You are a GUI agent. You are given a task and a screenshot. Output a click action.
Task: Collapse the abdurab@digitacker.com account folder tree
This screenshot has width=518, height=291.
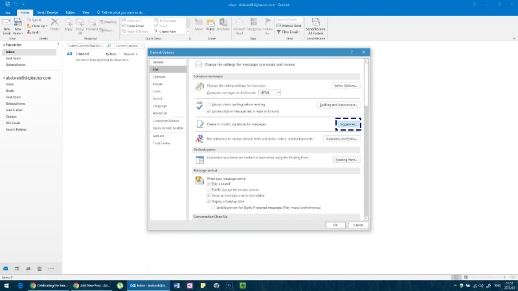(x=4, y=78)
